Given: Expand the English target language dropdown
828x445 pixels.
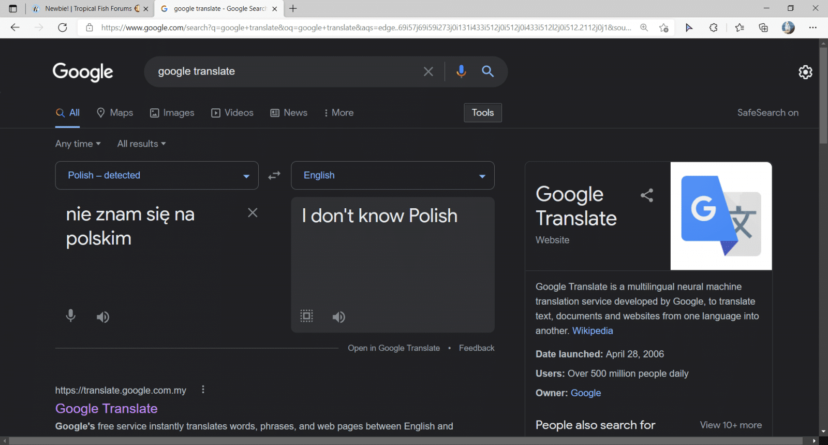Looking at the screenshot, I should point(393,176).
